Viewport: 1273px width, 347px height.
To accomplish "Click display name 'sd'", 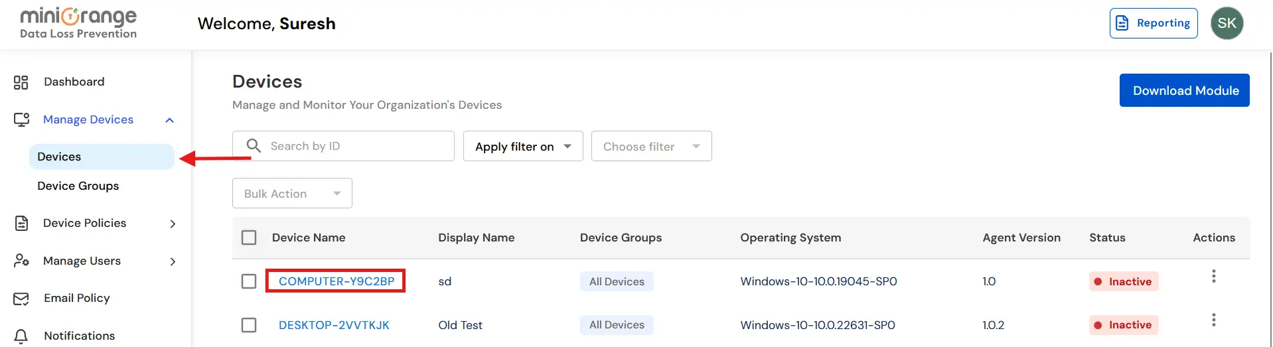I will [445, 281].
